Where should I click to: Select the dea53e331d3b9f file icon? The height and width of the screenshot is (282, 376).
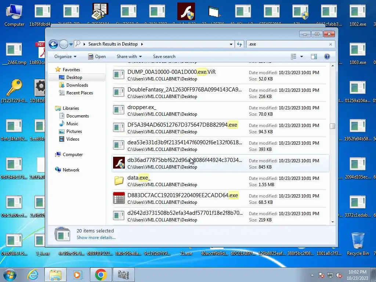119,145
